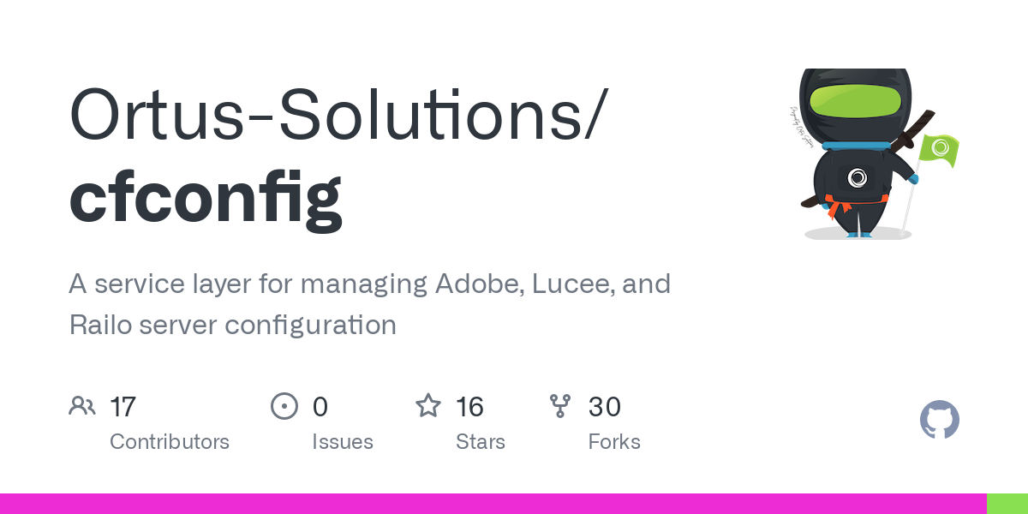Click the ninja mascot's green visor
Screen dimensions: 1028x514
click(x=855, y=101)
